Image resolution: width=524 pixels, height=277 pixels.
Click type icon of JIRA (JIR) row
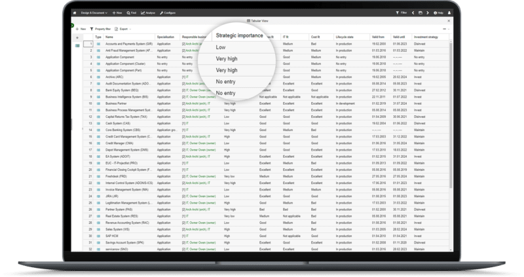pyautogui.click(x=98, y=196)
